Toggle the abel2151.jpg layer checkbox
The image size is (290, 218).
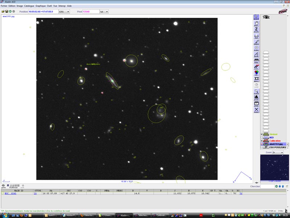(262, 144)
